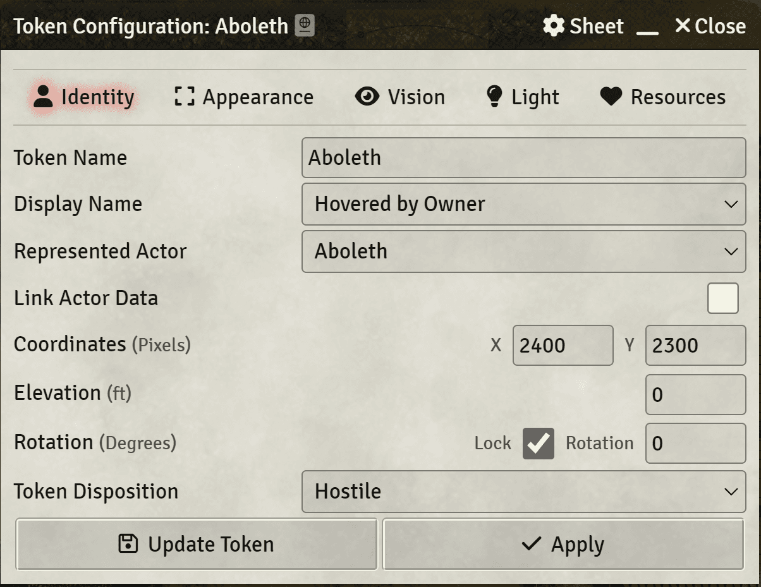Viewport: 761px width, 587px height.
Task: Click the heart icon for Resources
Action: [x=611, y=97]
